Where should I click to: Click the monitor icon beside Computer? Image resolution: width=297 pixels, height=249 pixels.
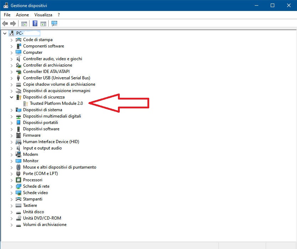click(18, 52)
